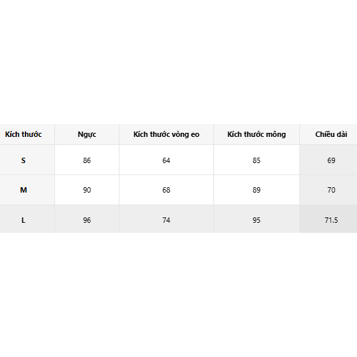Click the hip value 95 cell
Screen dimensions: 357x357
coord(256,220)
